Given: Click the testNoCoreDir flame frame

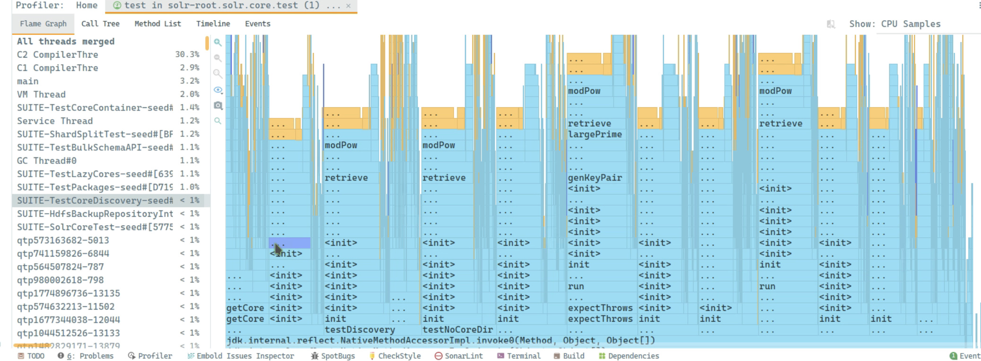Looking at the screenshot, I should point(458,330).
